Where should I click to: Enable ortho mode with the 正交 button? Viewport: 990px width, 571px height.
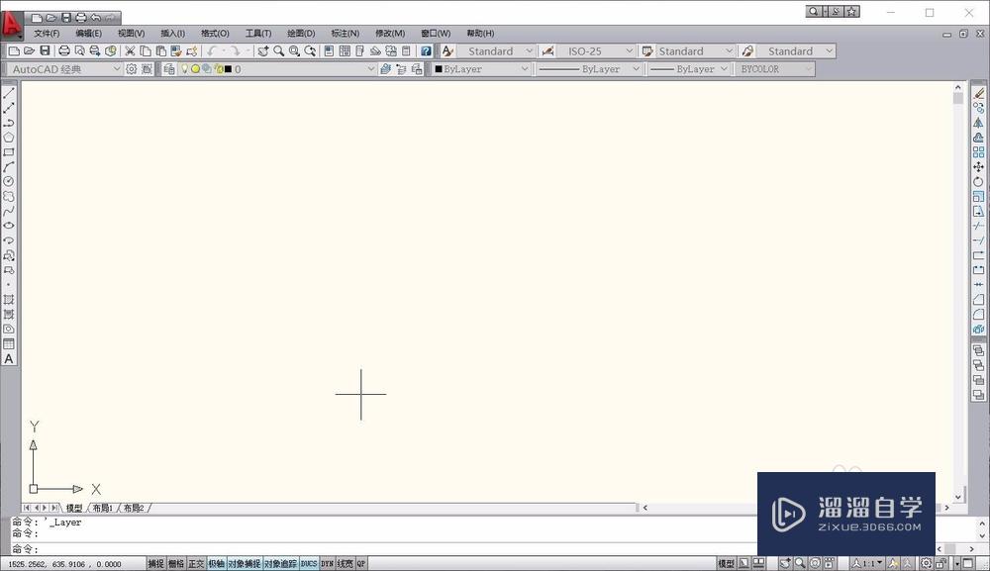tap(195, 562)
